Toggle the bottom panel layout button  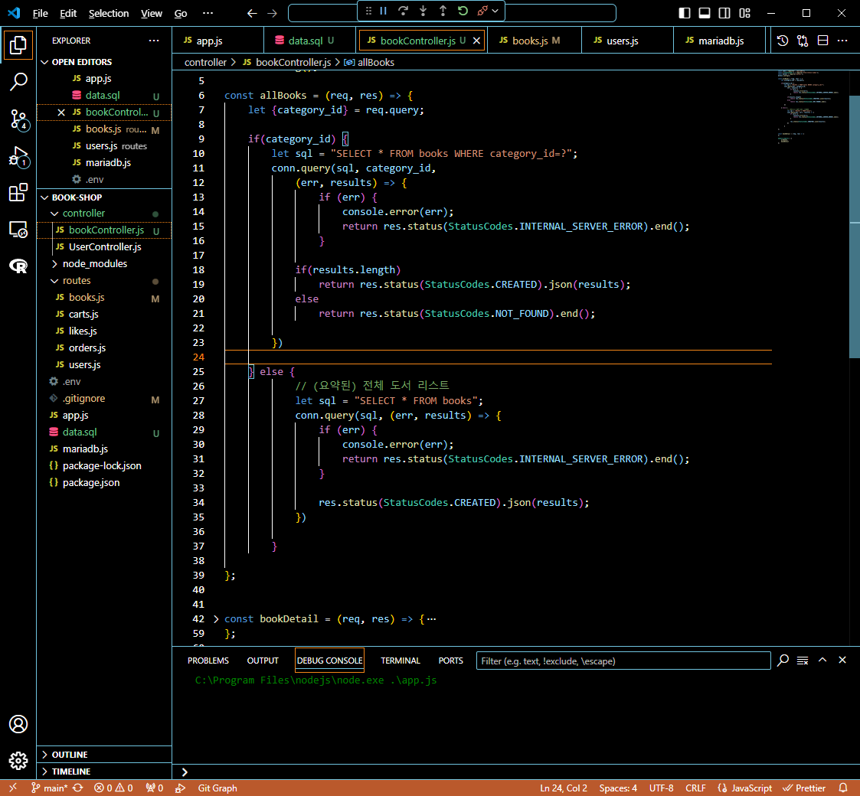click(x=705, y=13)
